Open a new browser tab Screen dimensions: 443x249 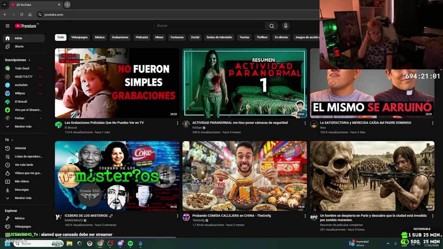click(x=67, y=4)
